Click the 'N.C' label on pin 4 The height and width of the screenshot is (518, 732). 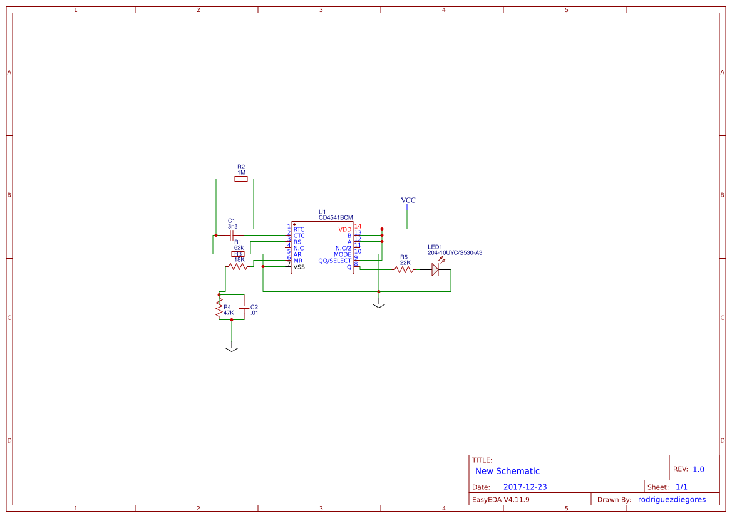(298, 248)
